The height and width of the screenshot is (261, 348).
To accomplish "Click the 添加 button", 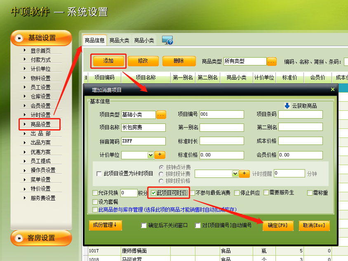I will pyautogui.click(x=108, y=61).
